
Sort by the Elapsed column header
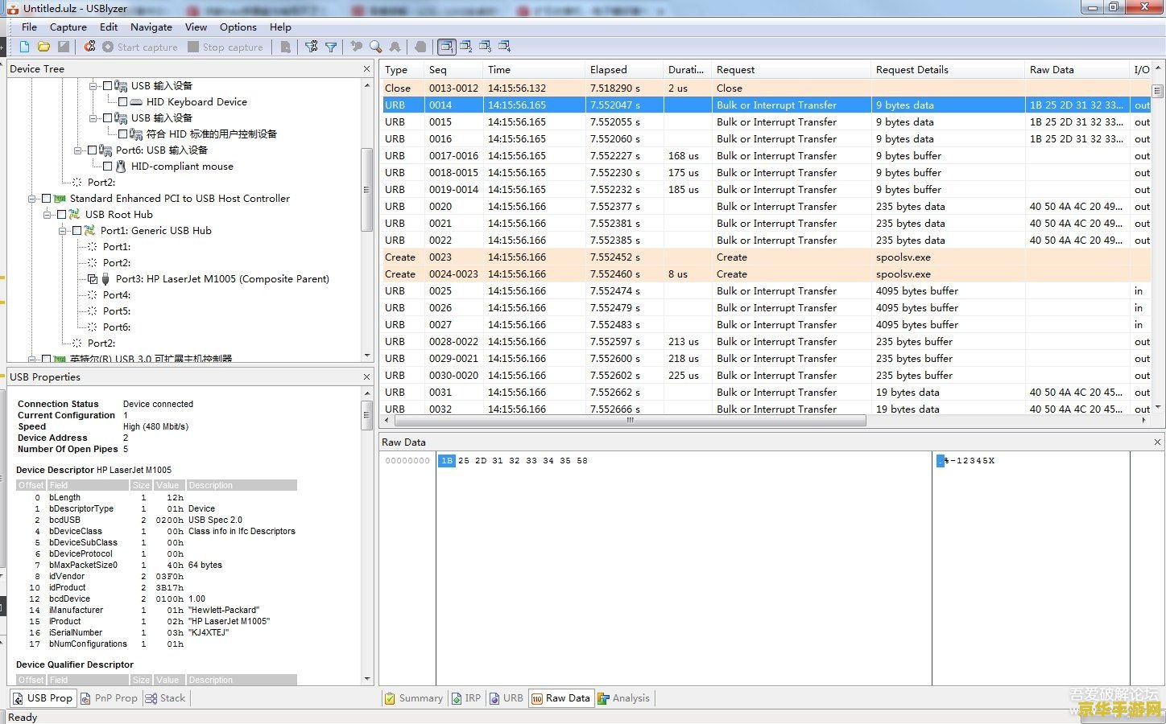coord(608,70)
